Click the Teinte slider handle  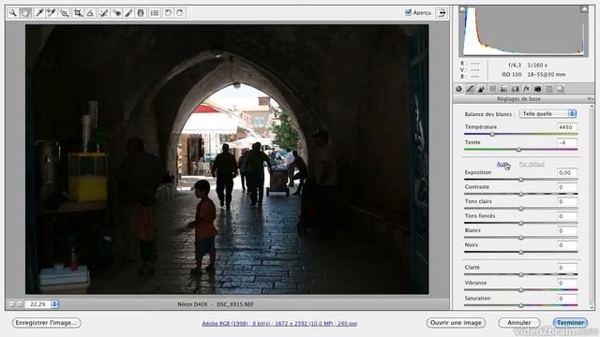click(x=518, y=150)
